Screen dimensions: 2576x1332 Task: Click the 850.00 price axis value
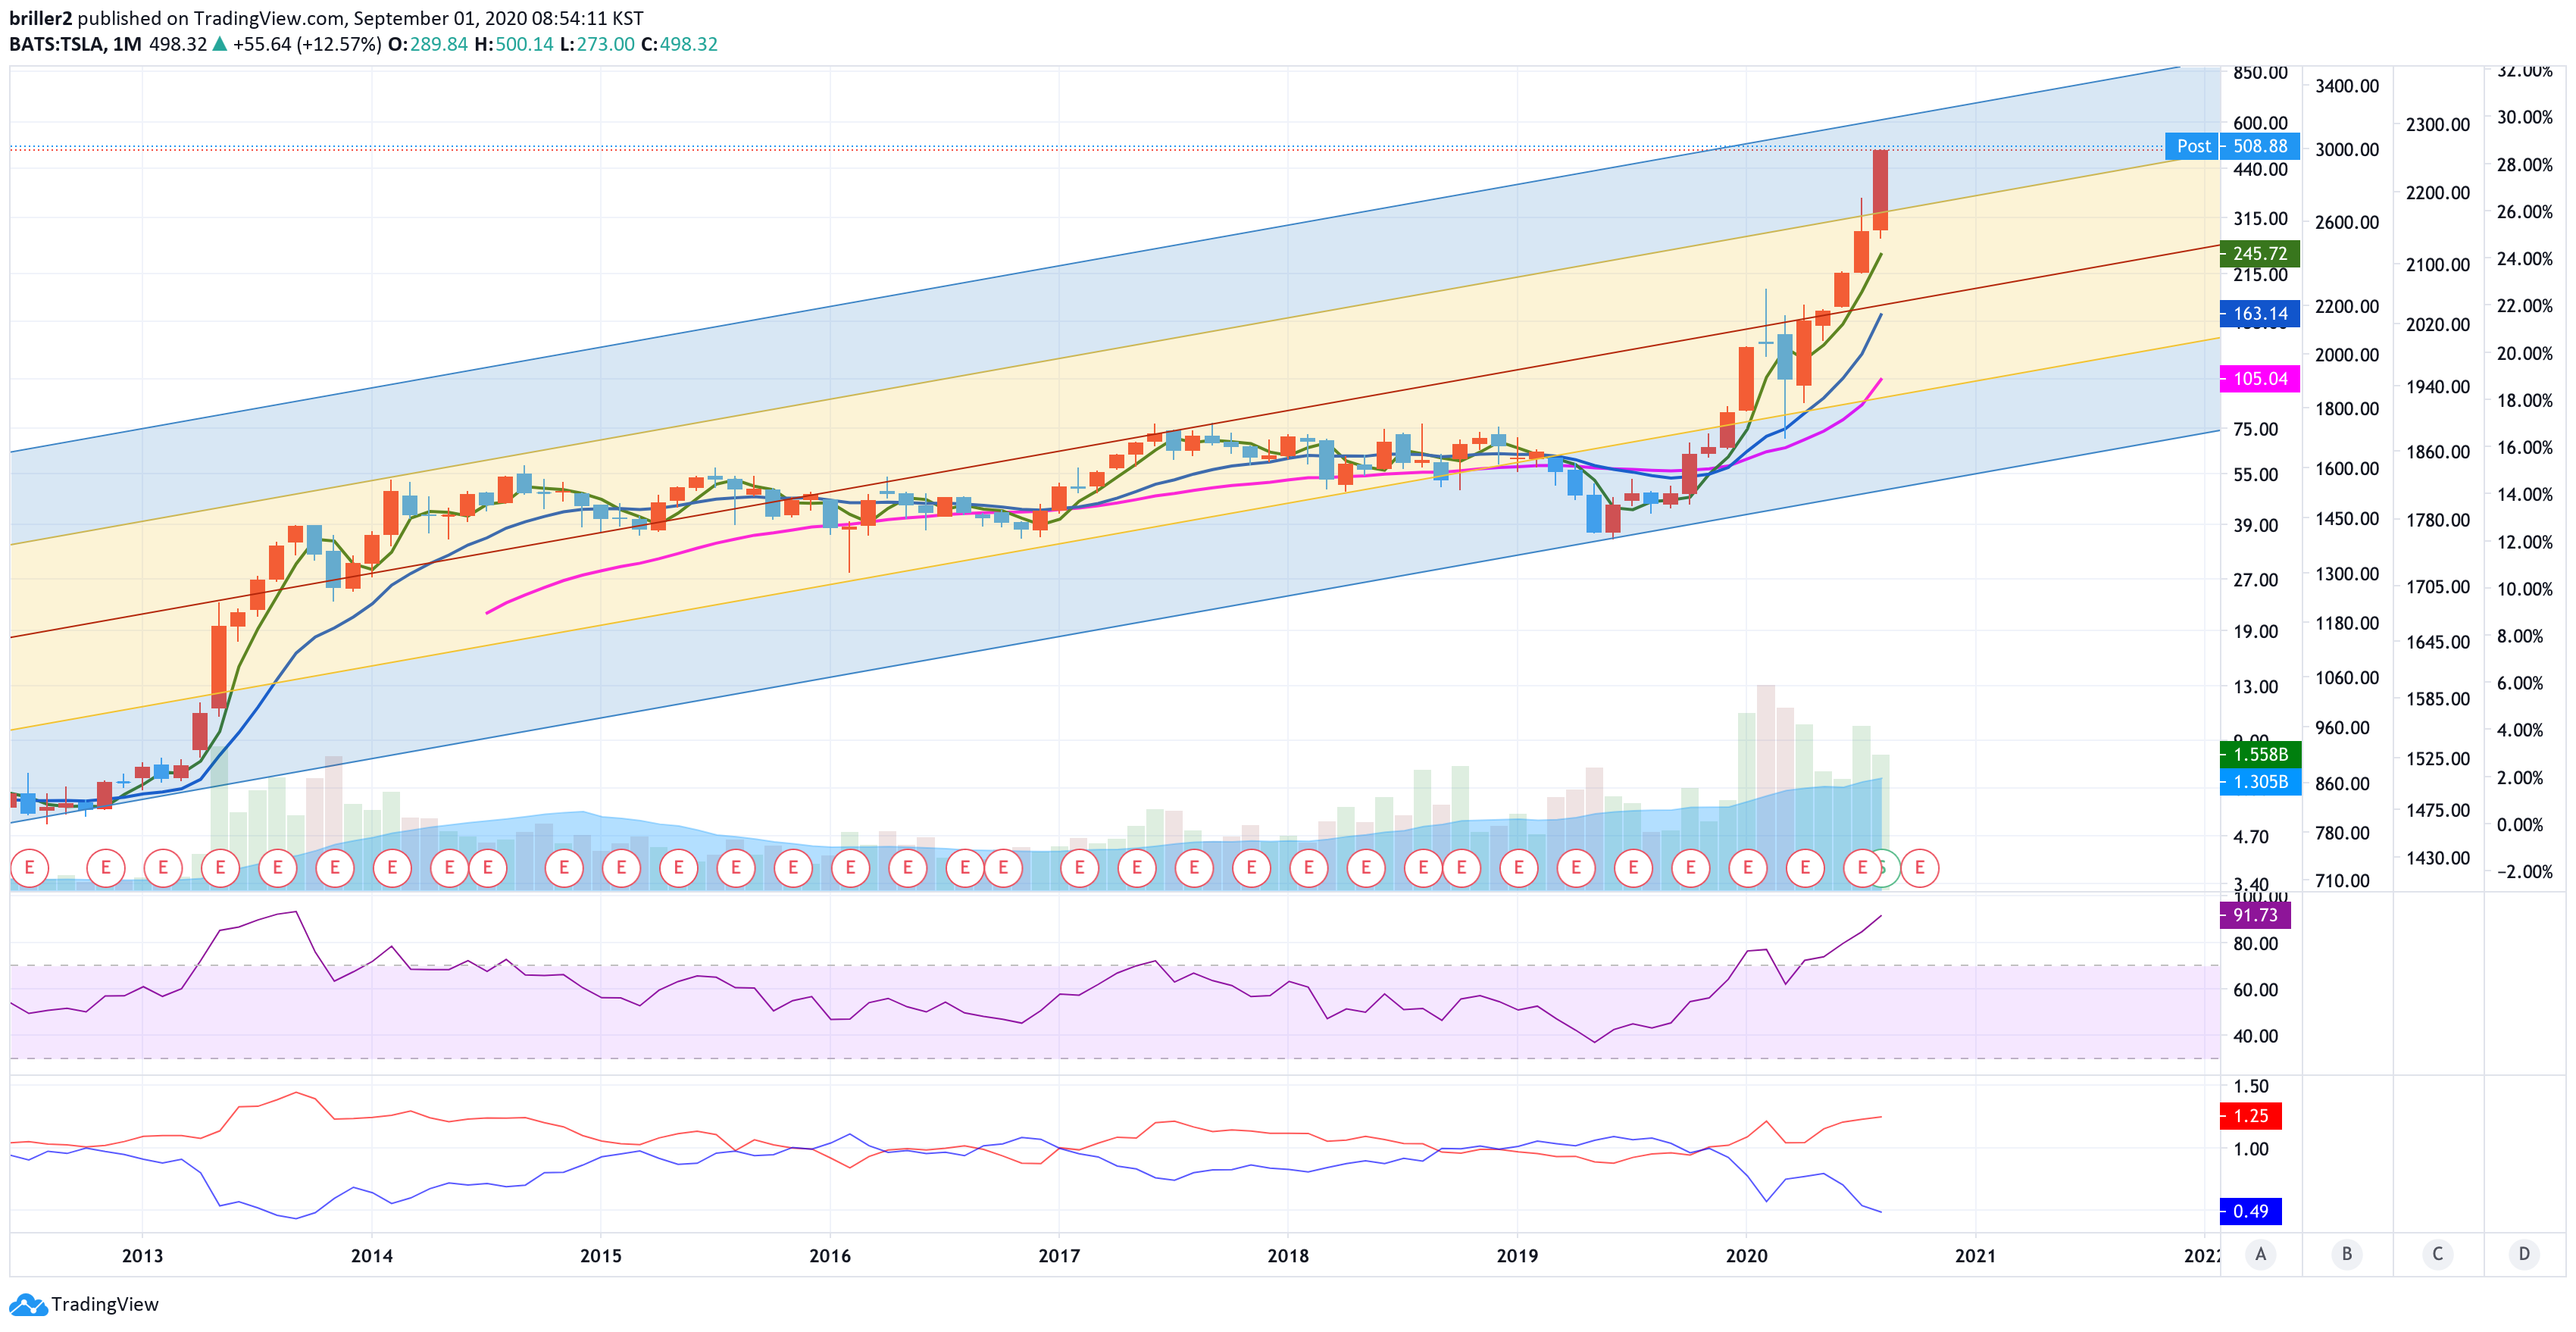(2260, 73)
